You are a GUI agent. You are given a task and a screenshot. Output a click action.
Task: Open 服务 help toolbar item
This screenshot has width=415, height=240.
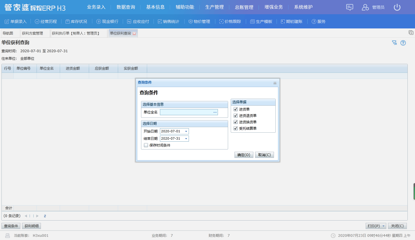tap(319, 21)
